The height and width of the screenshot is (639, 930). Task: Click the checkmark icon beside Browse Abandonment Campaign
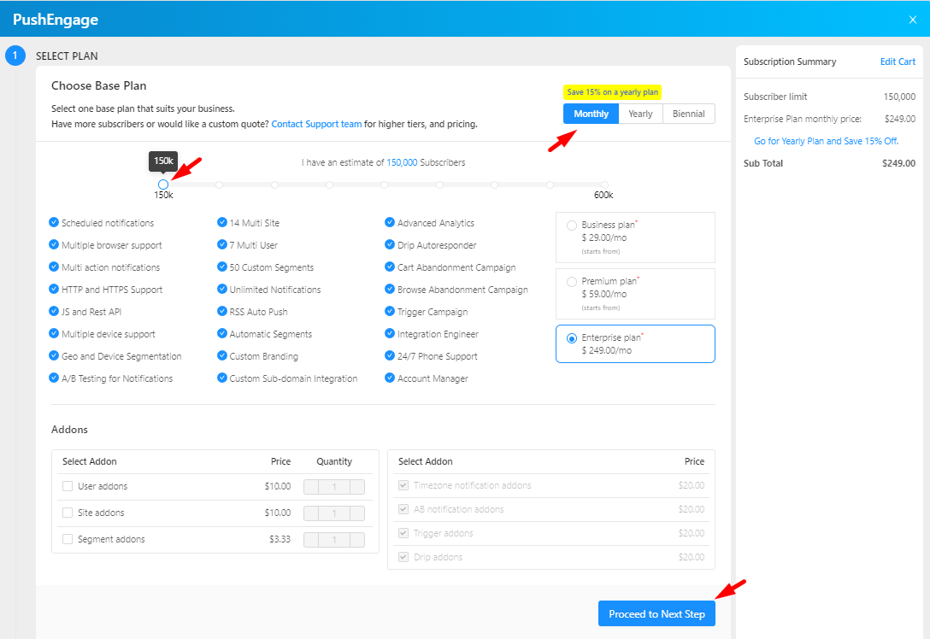[390, 290]
